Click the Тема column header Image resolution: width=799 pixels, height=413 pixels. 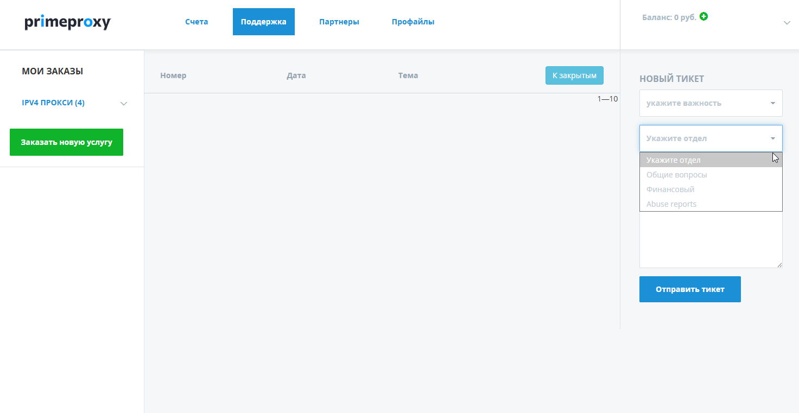tap(408, 75)
